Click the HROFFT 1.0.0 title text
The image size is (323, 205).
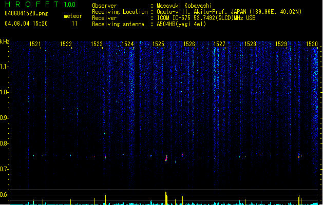[x=41, y=4]
